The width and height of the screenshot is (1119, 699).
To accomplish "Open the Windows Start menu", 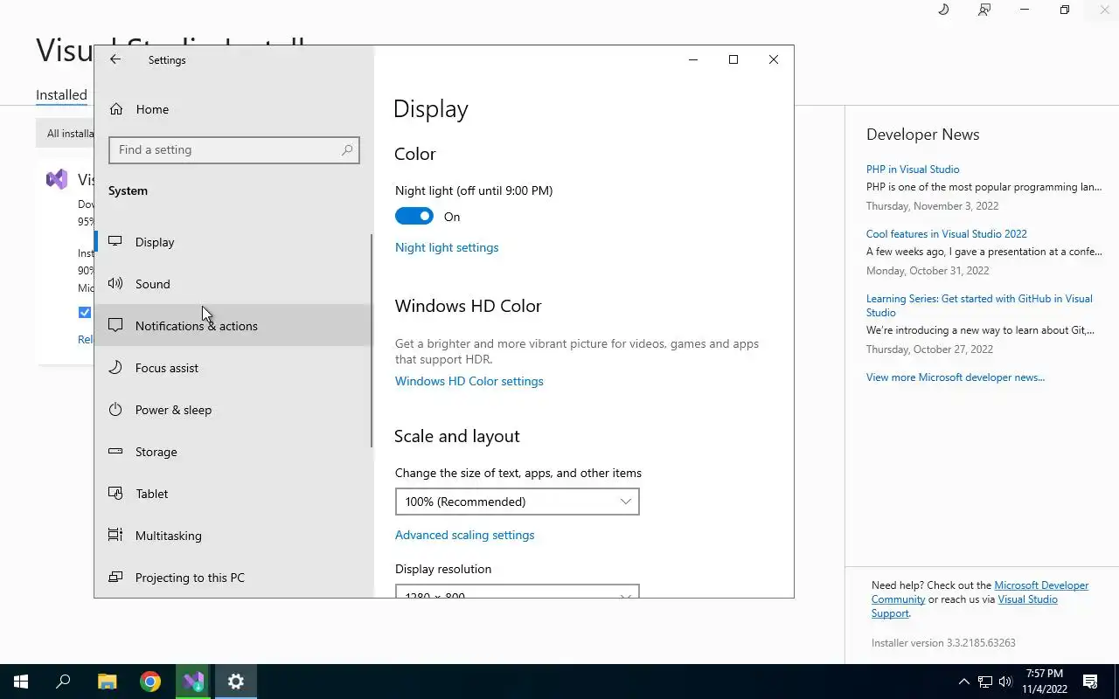I will tap(21, 682).
